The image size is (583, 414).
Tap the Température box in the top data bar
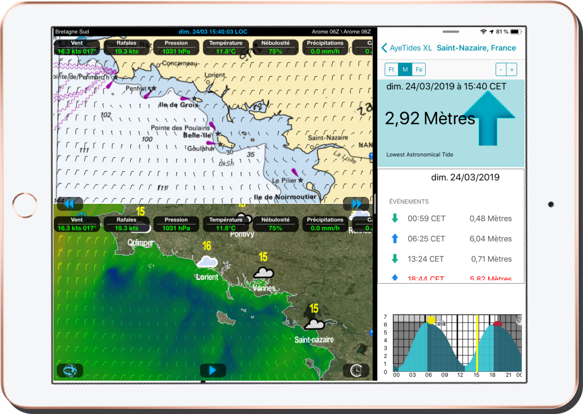[225, 48]
